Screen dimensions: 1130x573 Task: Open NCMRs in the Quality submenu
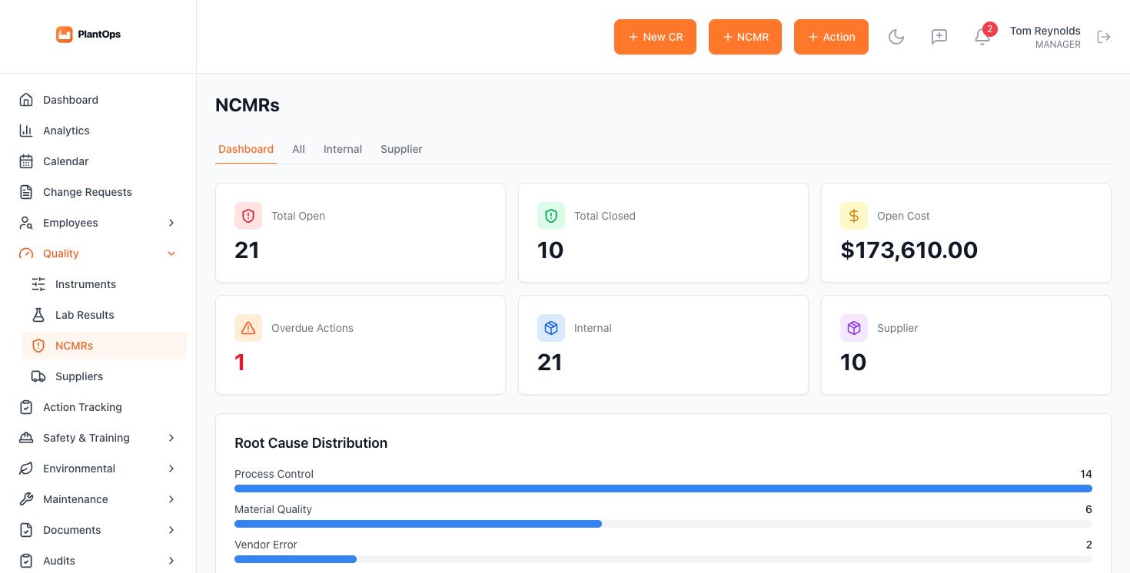click(x=105, y=346)
